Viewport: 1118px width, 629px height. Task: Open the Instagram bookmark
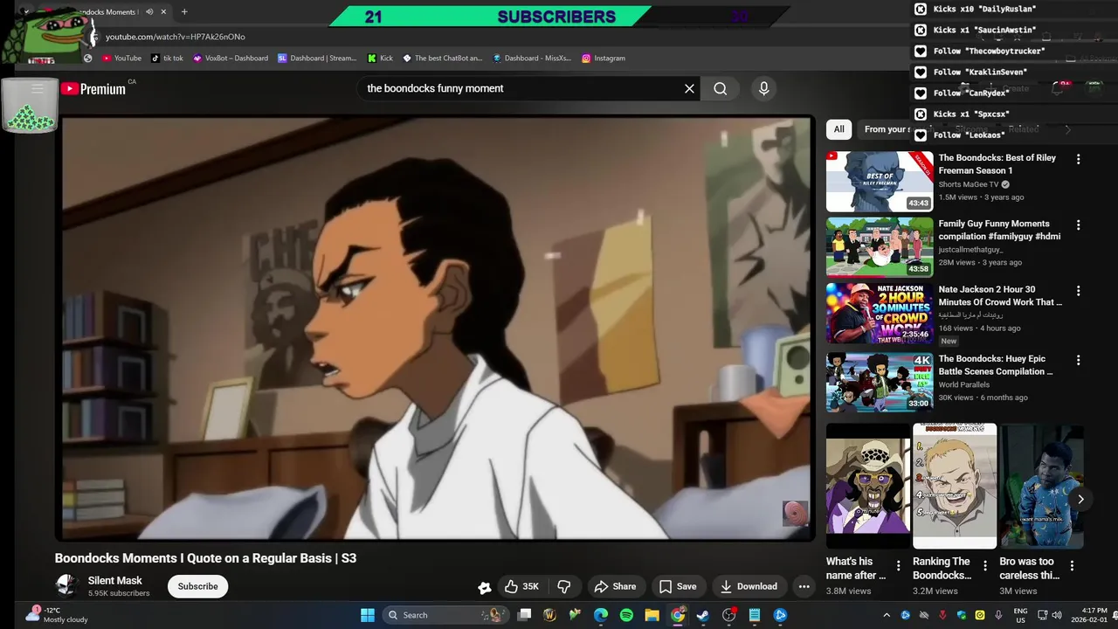604,59
